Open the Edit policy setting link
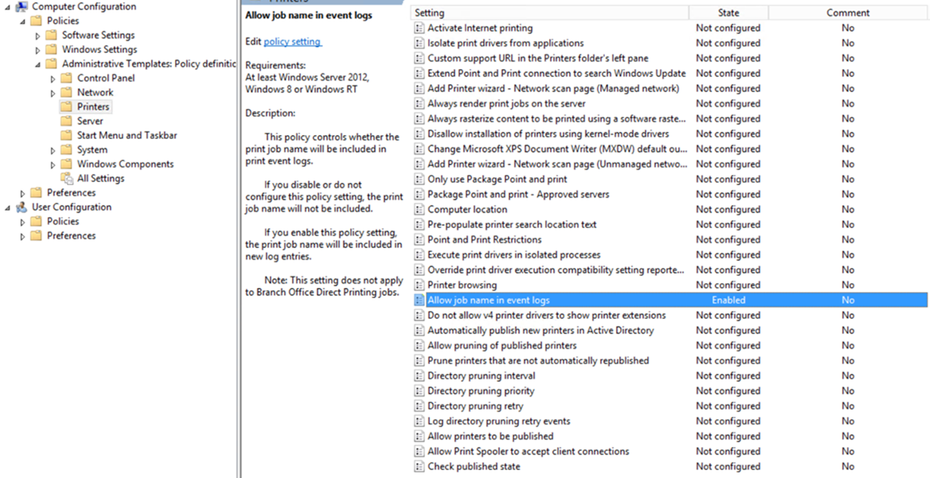This screenshot has width=930, height=478. coord(292,41)
